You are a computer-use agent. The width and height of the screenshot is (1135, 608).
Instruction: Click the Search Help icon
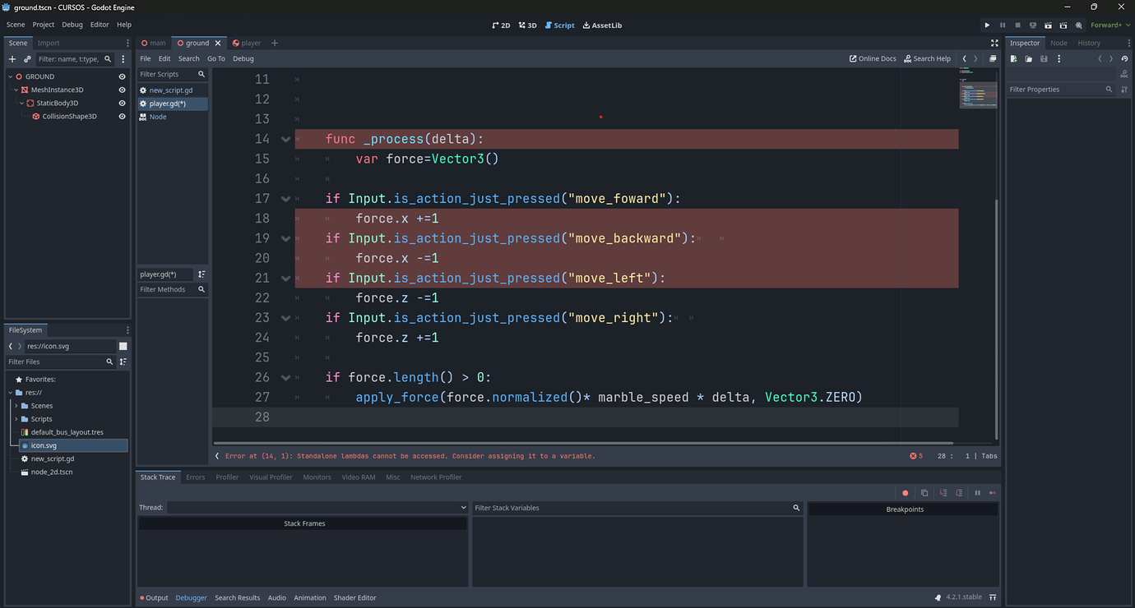tap(926, 58)
